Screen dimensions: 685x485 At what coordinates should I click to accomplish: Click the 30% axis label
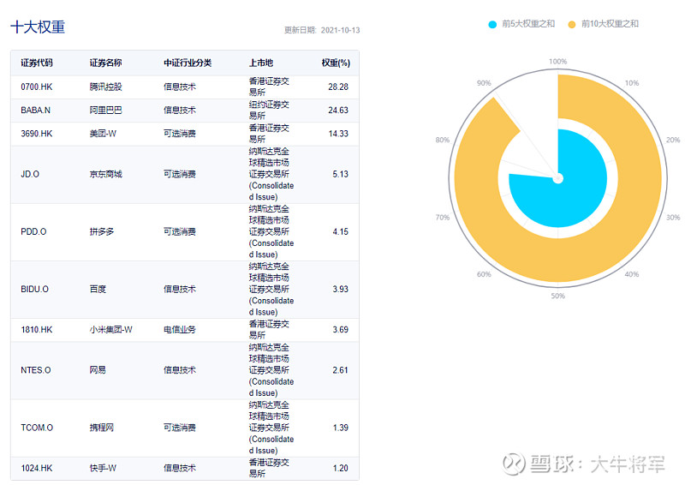click(673, 218)
